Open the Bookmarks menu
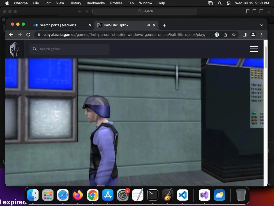This screenshot has width=274, height=206. click(96, 3)
